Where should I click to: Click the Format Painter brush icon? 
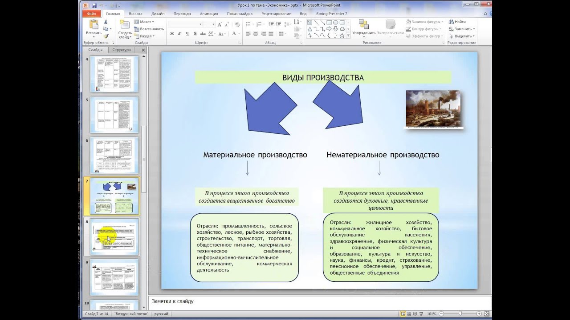106,36
